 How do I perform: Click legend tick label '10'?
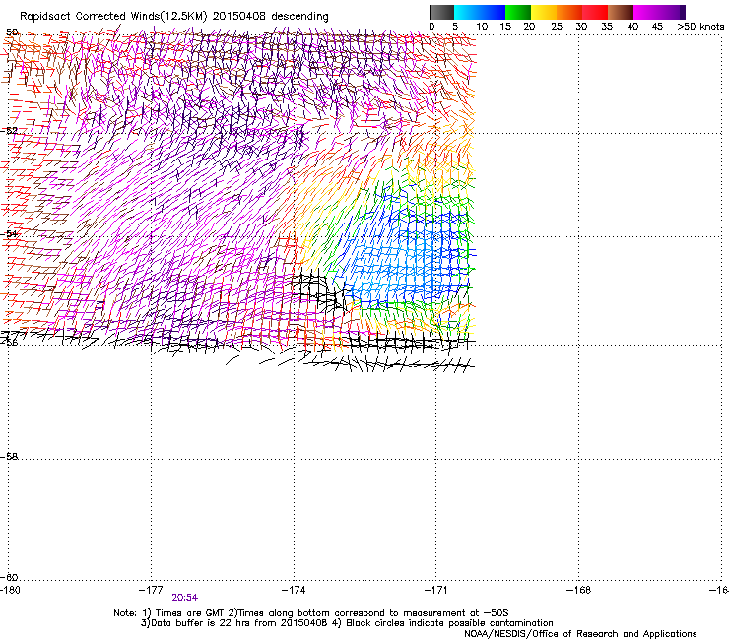point(482,27)
